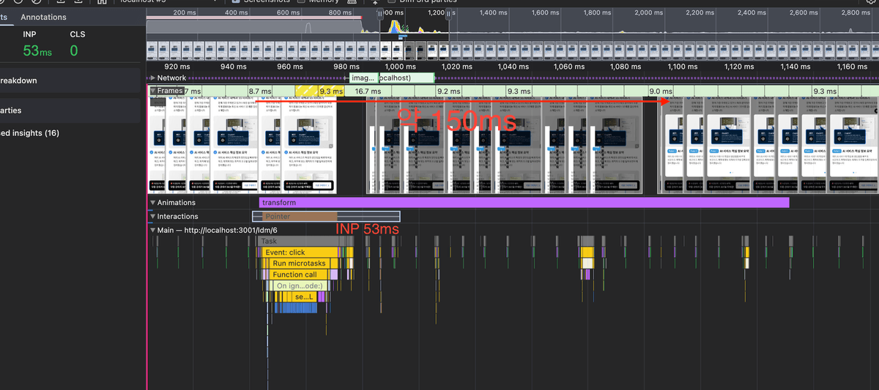Enable the Memory checkbox
879x390 pixels.
point(301,1)
